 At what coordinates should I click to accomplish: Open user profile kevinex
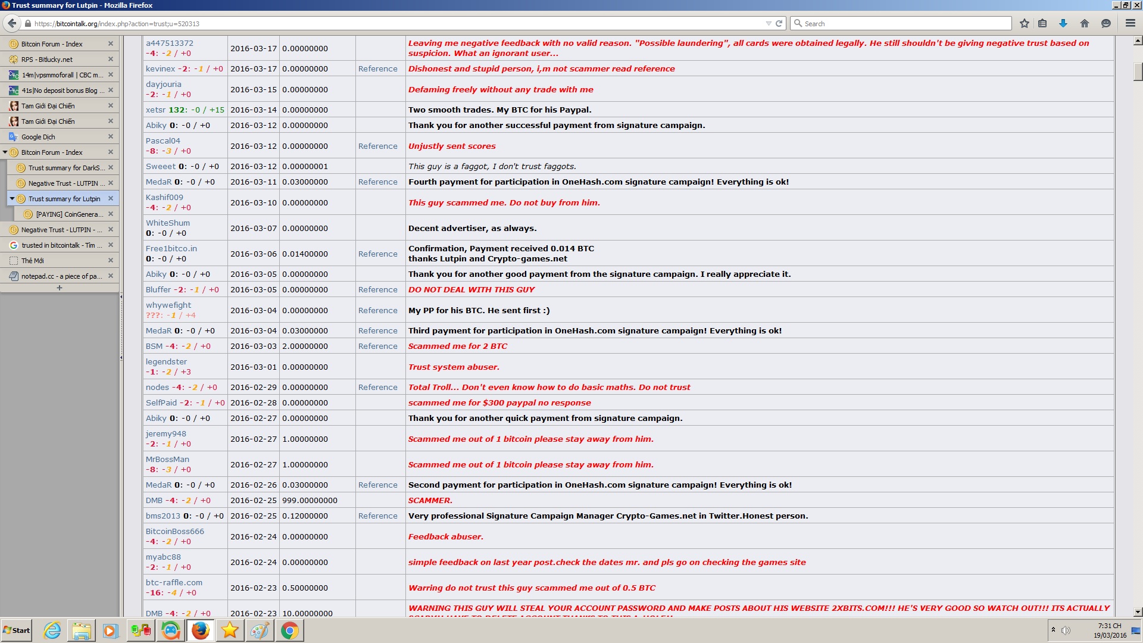161,69
